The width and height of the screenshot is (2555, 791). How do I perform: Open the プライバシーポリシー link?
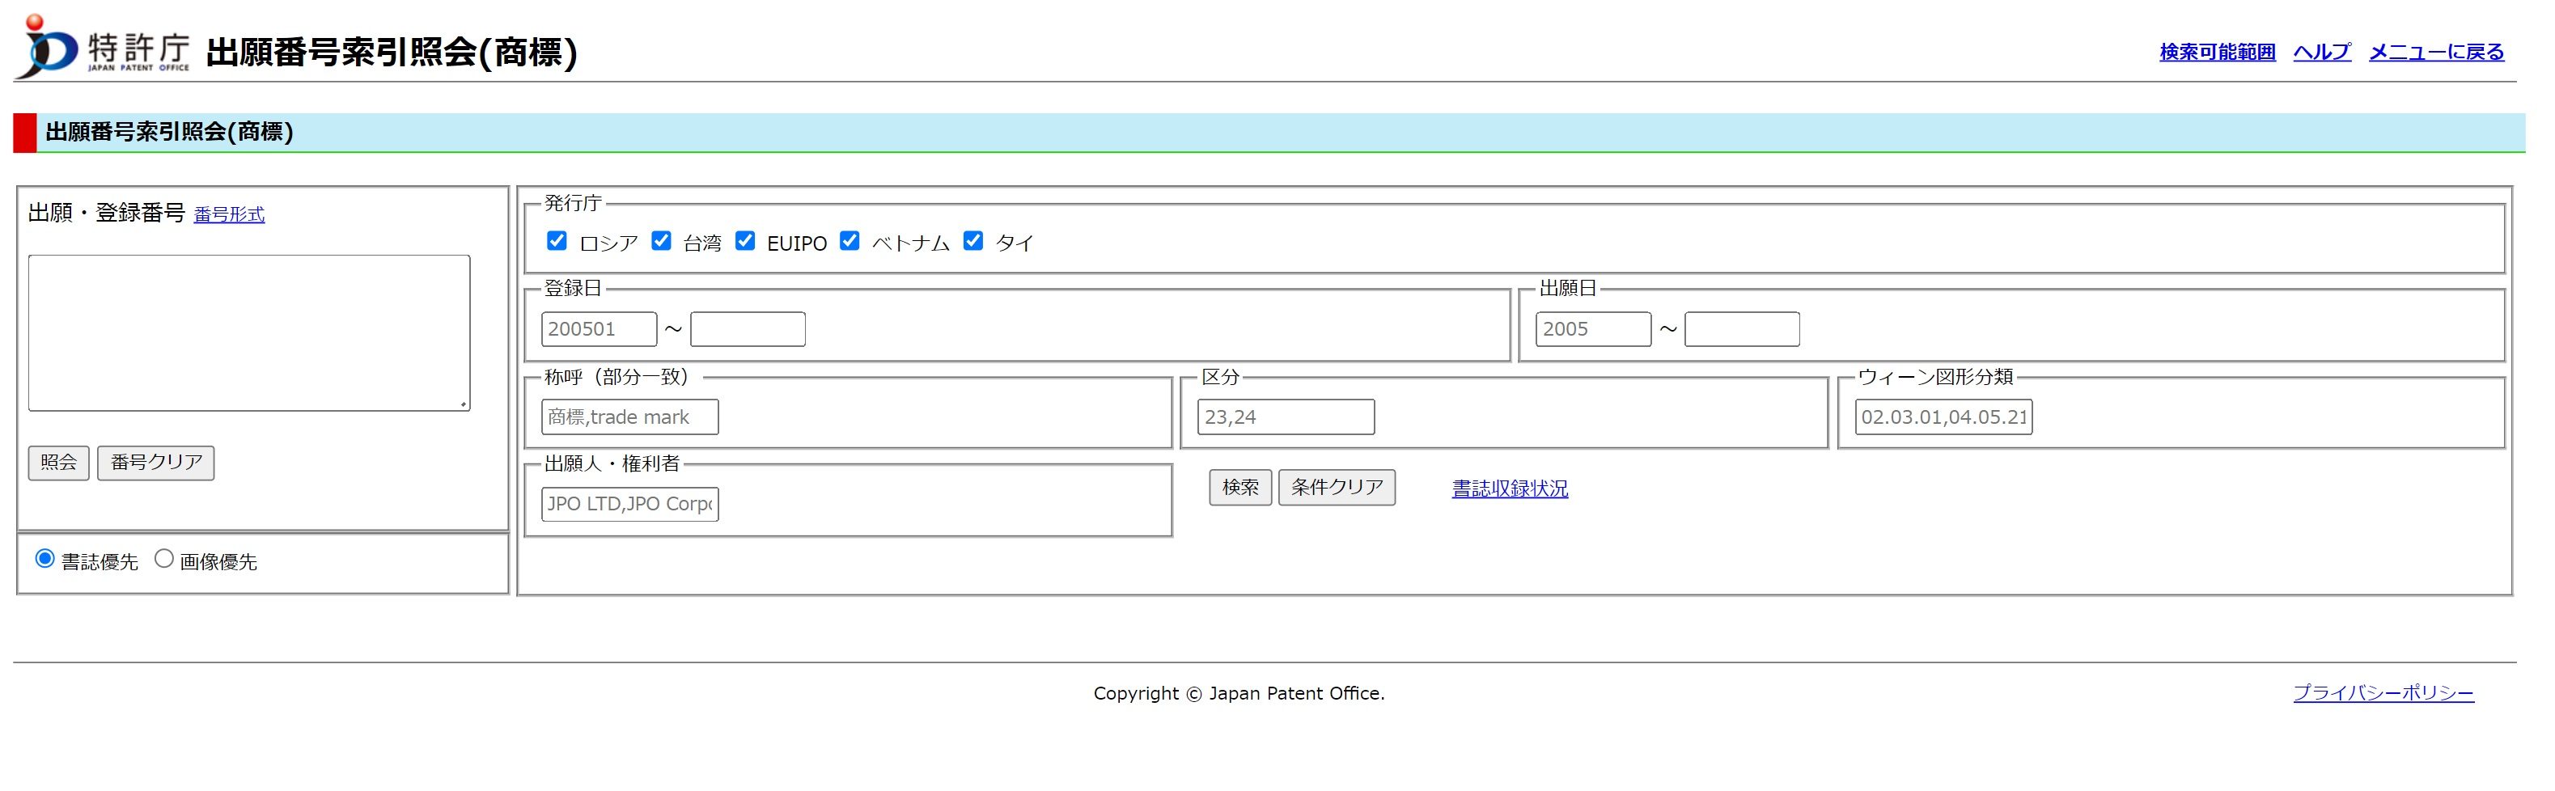(2383, 693)
